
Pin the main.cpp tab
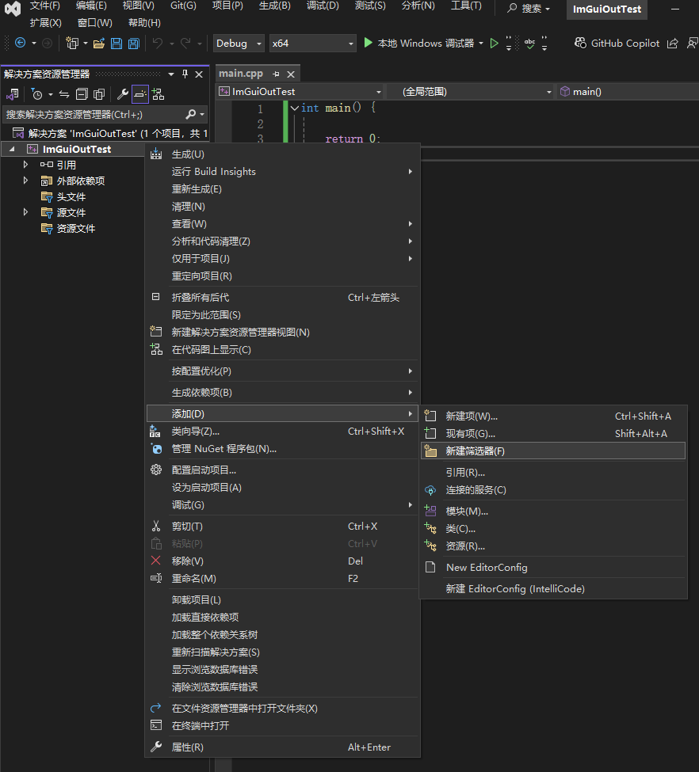[x=276, y=74]
